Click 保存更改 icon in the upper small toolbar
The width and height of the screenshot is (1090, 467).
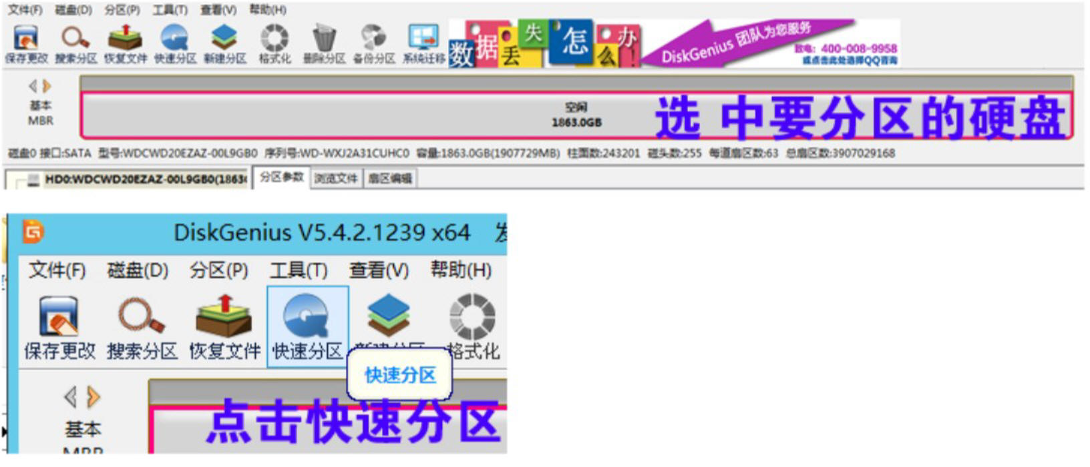(26, 37)
